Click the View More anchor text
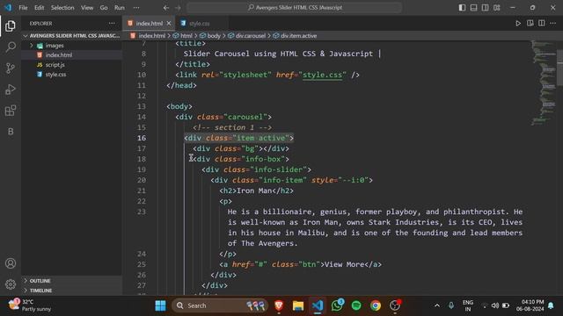Image resolution: width=563 pixels, height=316 pixels. (344, 264)
